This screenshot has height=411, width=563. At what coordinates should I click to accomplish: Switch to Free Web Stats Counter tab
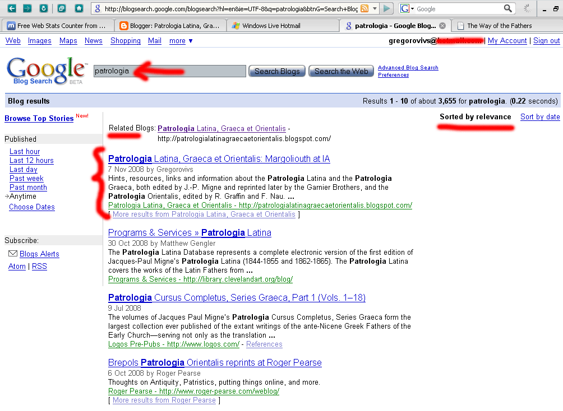(x=57, y=25)
